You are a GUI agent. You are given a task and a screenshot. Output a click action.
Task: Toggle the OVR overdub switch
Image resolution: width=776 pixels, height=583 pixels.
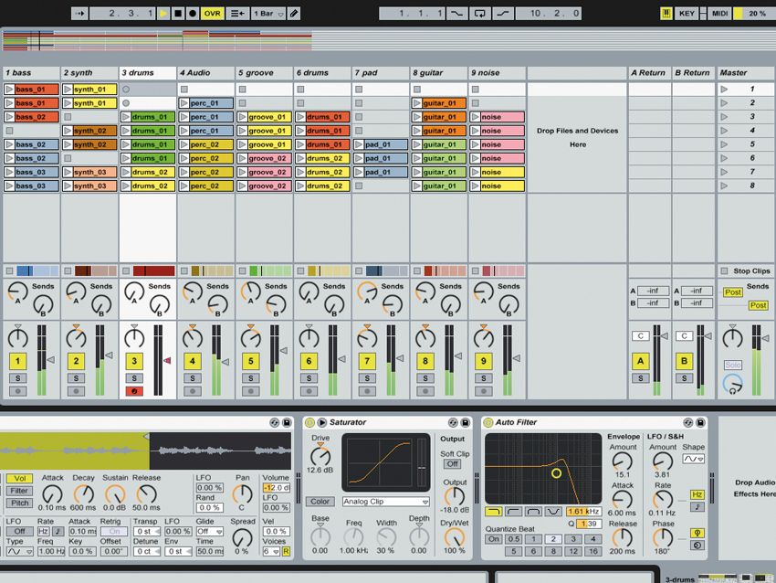pyautogui.click(x=212, y=13)
